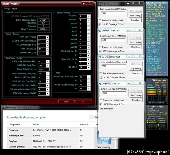Click the RAM usage bar in CPU gadget
The height and width of the screenshot is (155, 170).
tap(151, 88)
